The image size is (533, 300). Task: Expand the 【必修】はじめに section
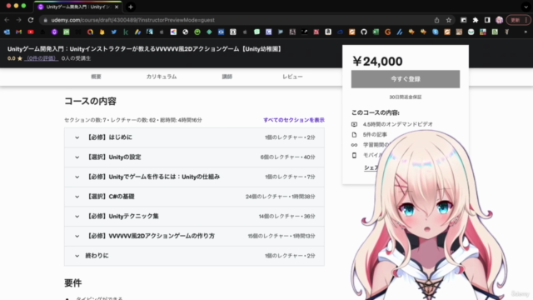194,137
